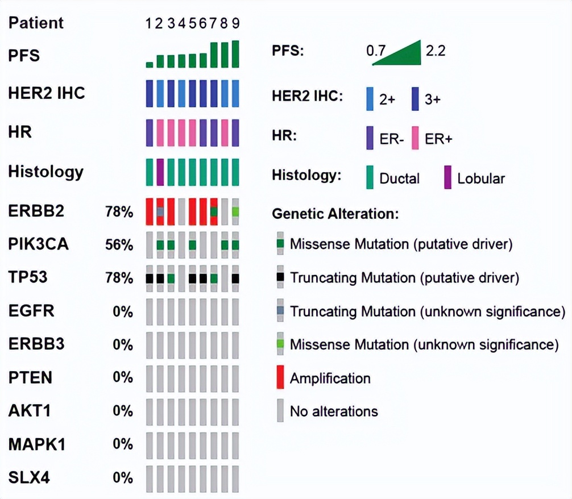Select the red Amplification legend swatch
Viewport: 572px width, 499px height.
point(280,377)
